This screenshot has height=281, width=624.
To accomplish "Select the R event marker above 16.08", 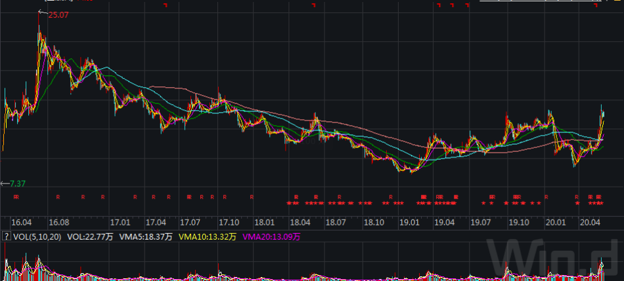I will (x=58, y=197).
